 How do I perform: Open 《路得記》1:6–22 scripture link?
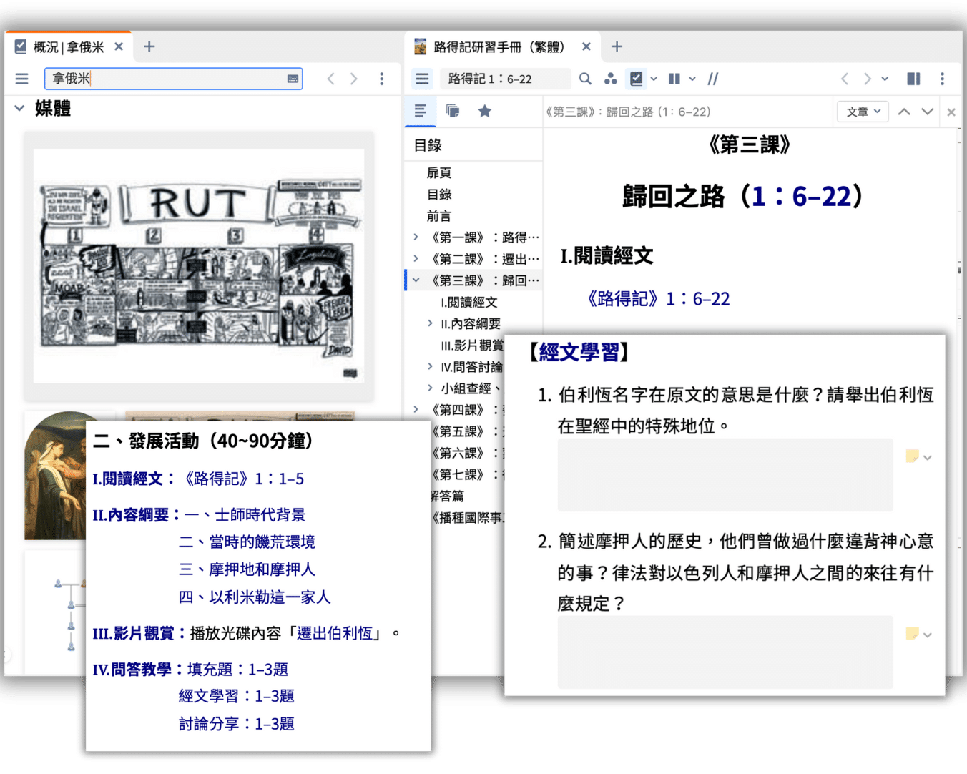pyautogui.click(x=657, y=299)
